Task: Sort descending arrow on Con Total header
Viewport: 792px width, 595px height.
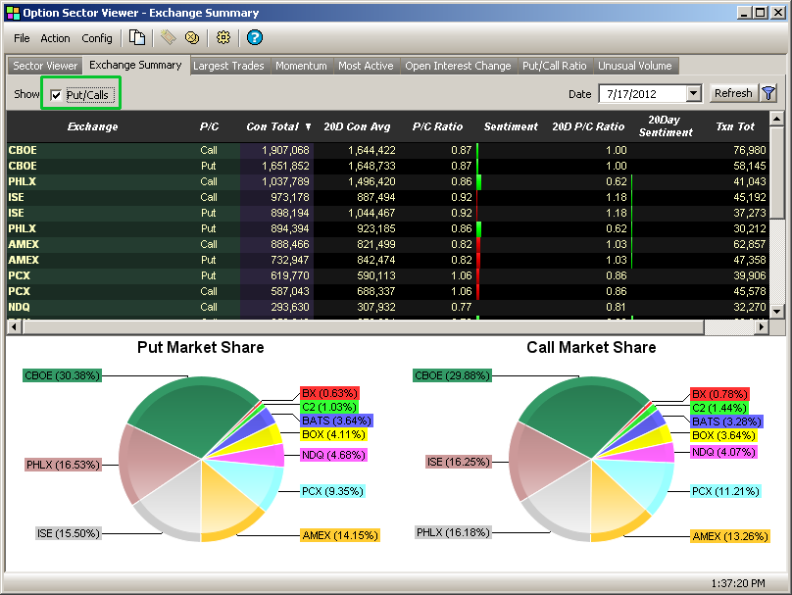Action: (x=308, y=126)
